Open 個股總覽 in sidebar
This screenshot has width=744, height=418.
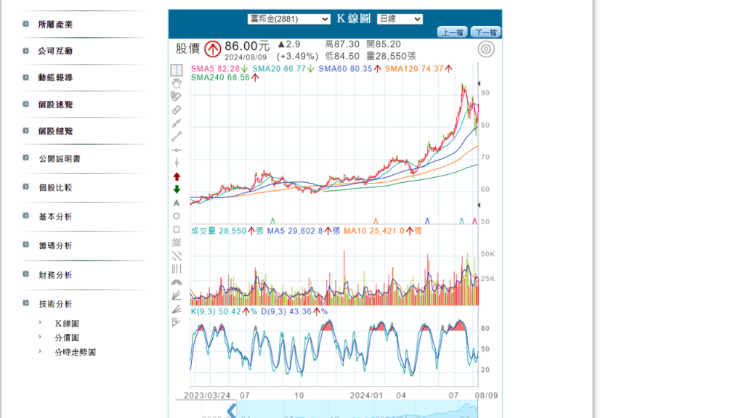click(x=55, y=131)
